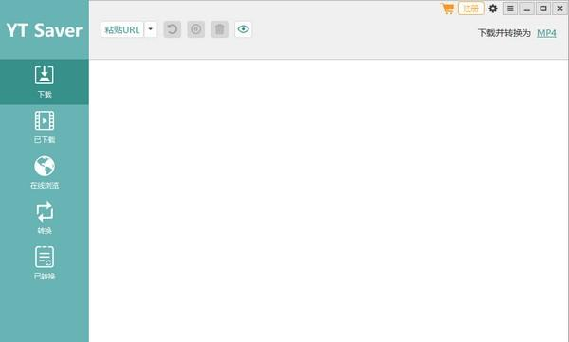Open the shopping cart purchase icon
569x342 pixels.
click(448, 9)
